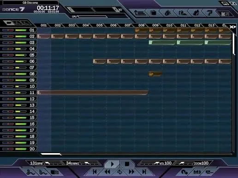Click the bars icon right of b wave icon

[55, 172]
